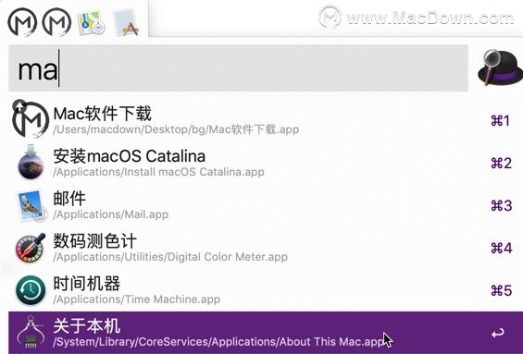Screen dimensions: 523x354
Task: Select the 邮件 result title
Action: tap(69, 199)
